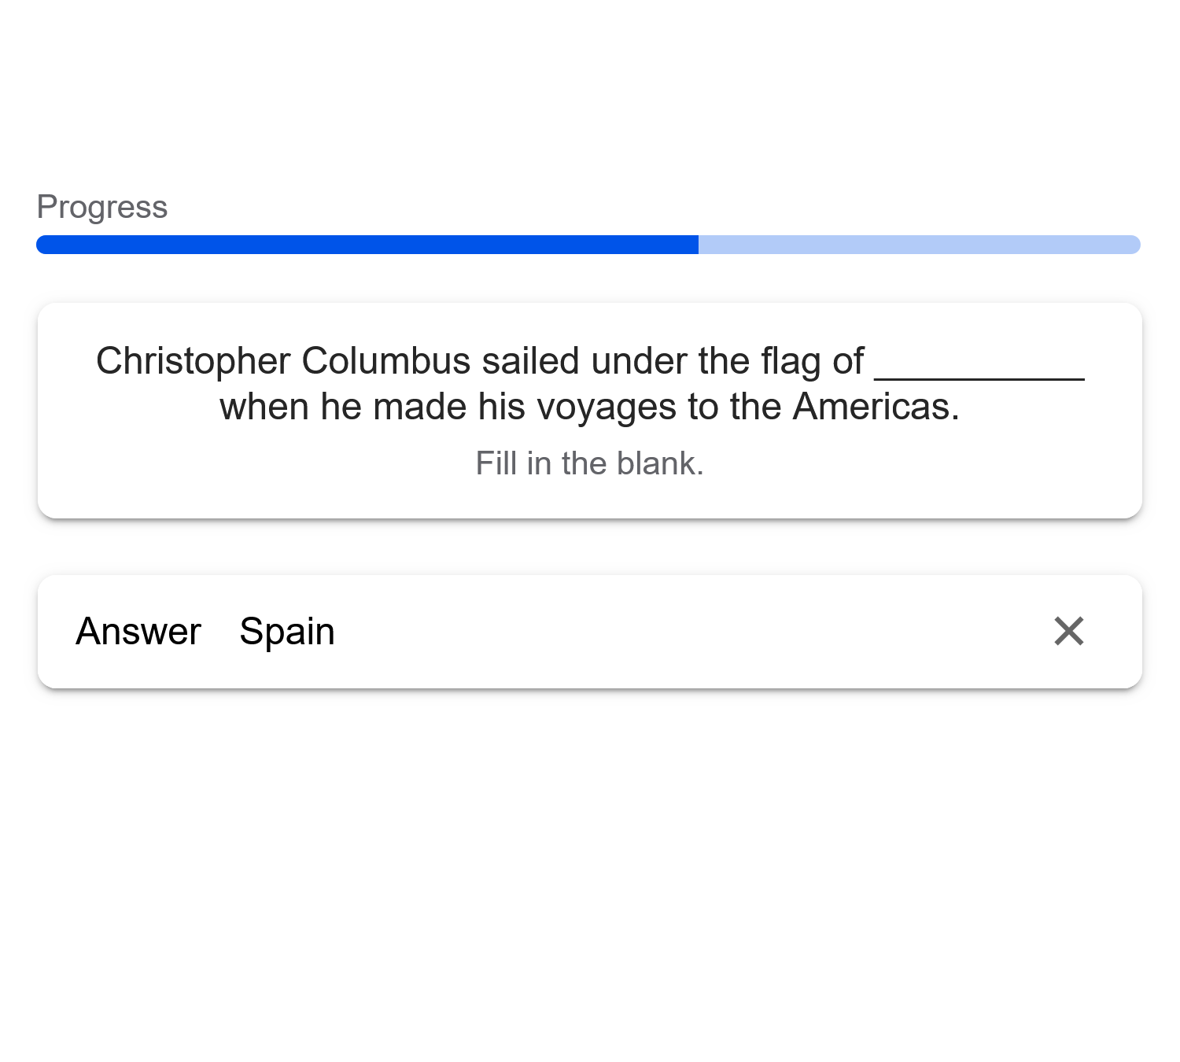
Task: Click the Progress label text
Action: click(101, 207)
